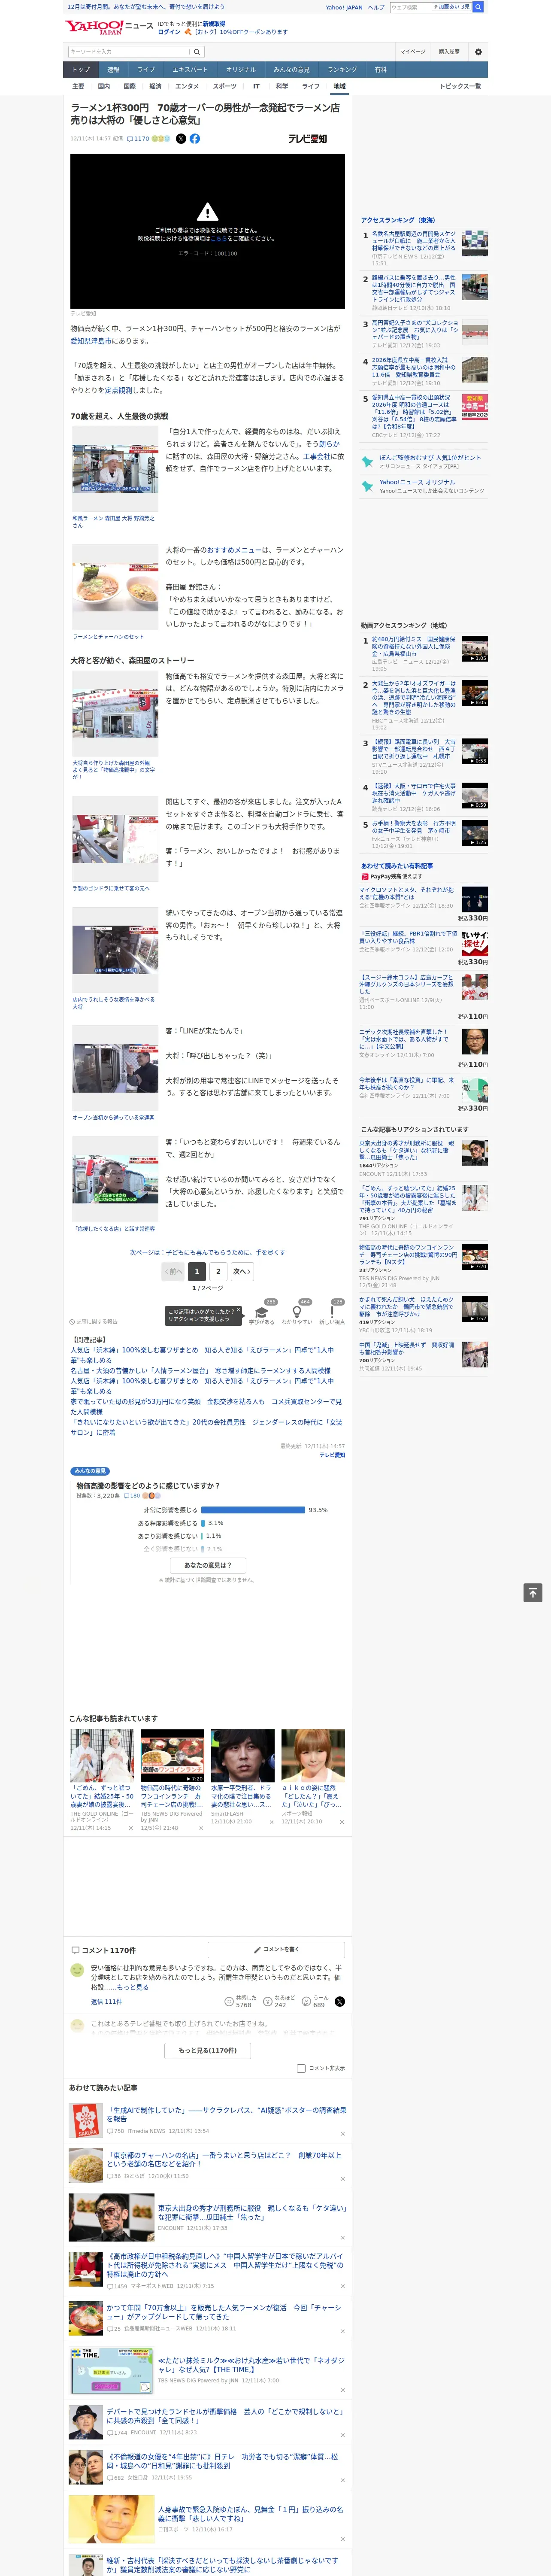Viewport: 551px width, 2576px height.
Task: Click the keyword search input field
Action: point(129,52)
